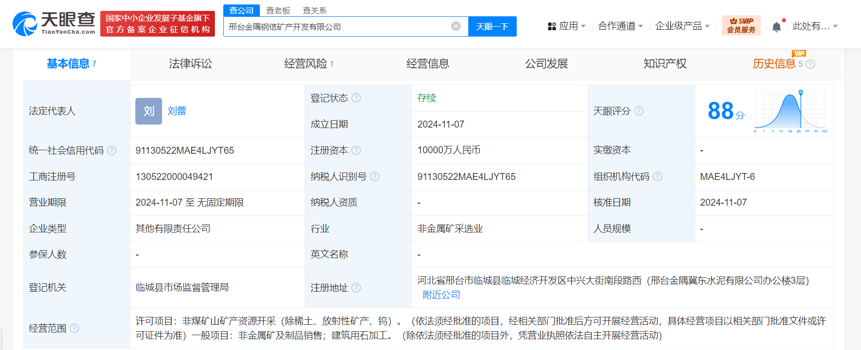Click the 天眼评分 distribution chart

click(791, 111)
